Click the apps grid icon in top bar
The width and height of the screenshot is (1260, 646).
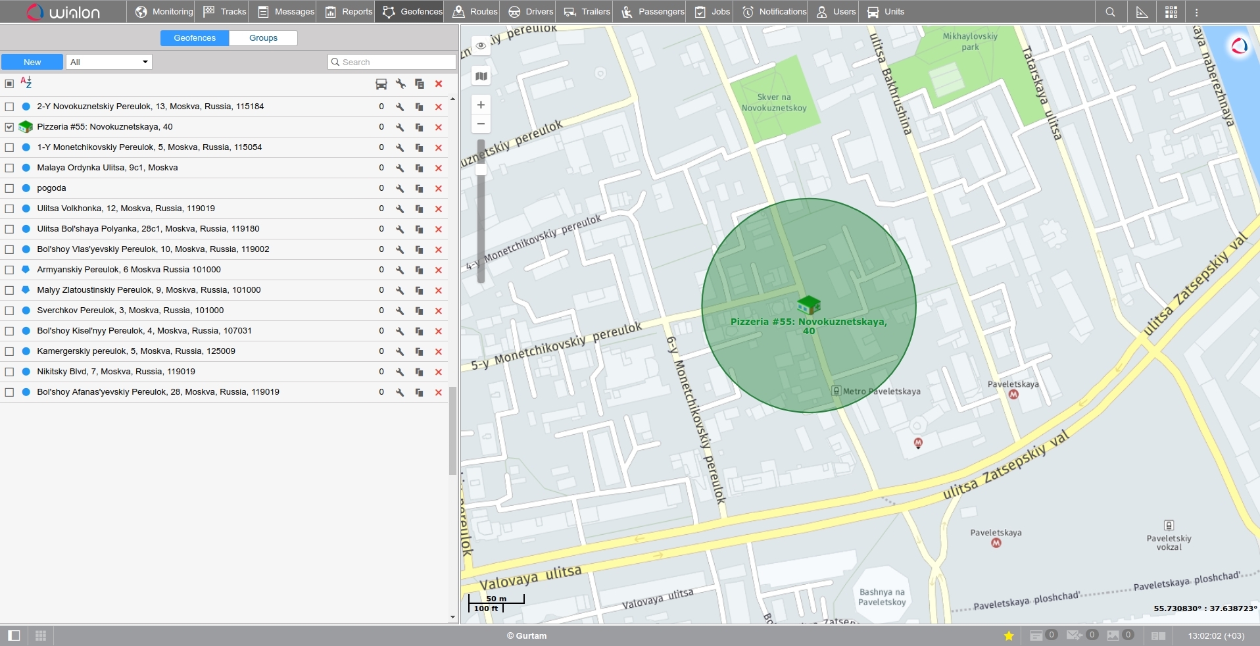tap(1171, 12)
